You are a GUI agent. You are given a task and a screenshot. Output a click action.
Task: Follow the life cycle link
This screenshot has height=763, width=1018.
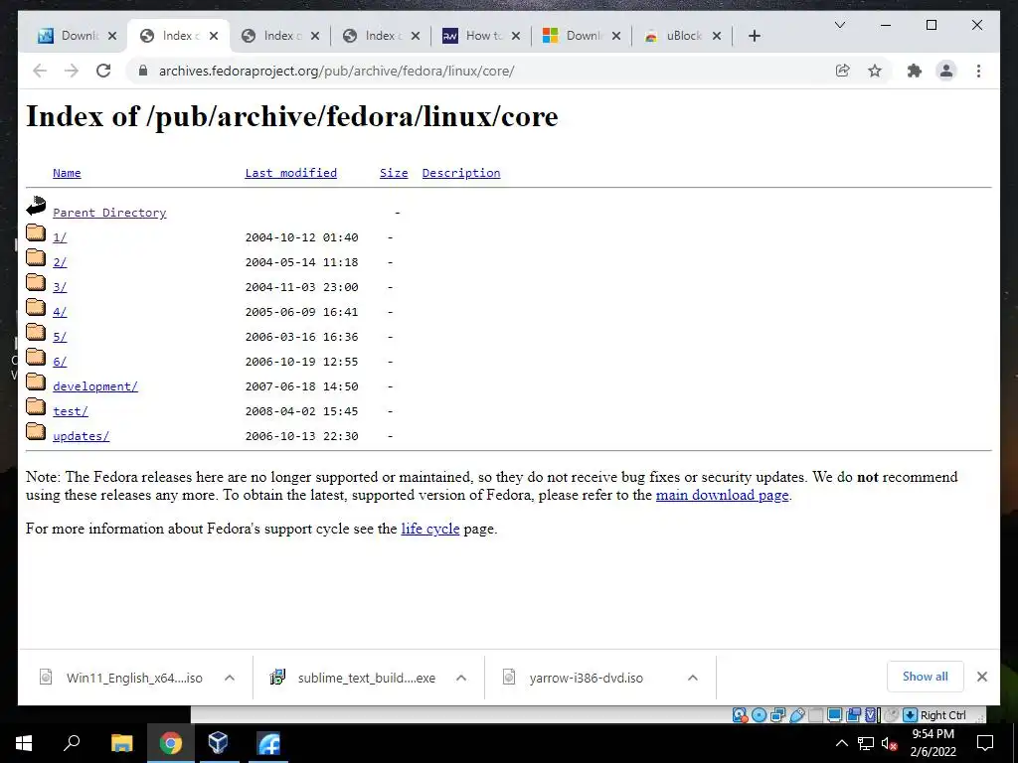(429, 529)
